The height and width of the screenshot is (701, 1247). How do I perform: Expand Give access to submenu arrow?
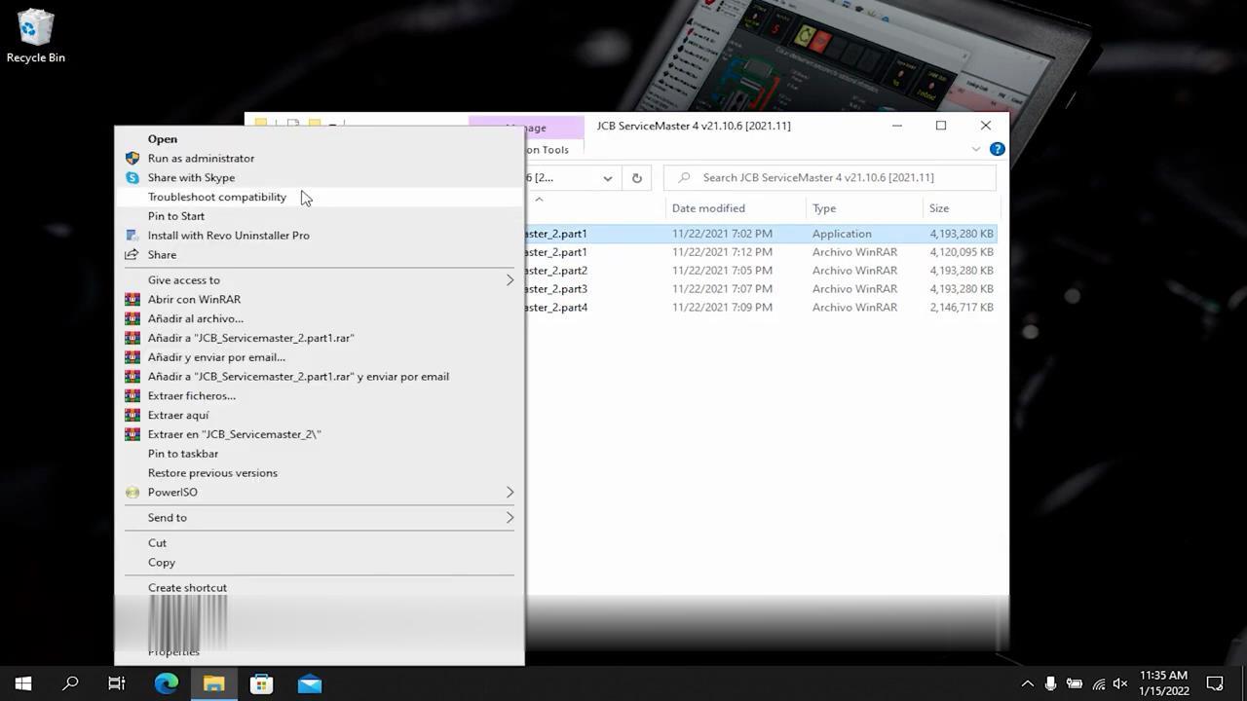pos(510,279)
